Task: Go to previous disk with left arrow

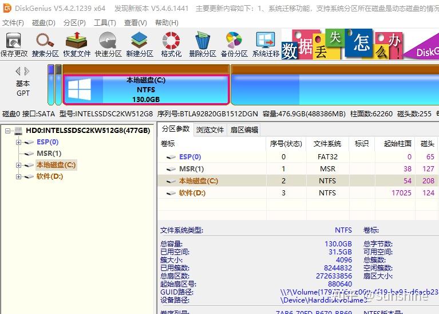Action: coord(18,71)
